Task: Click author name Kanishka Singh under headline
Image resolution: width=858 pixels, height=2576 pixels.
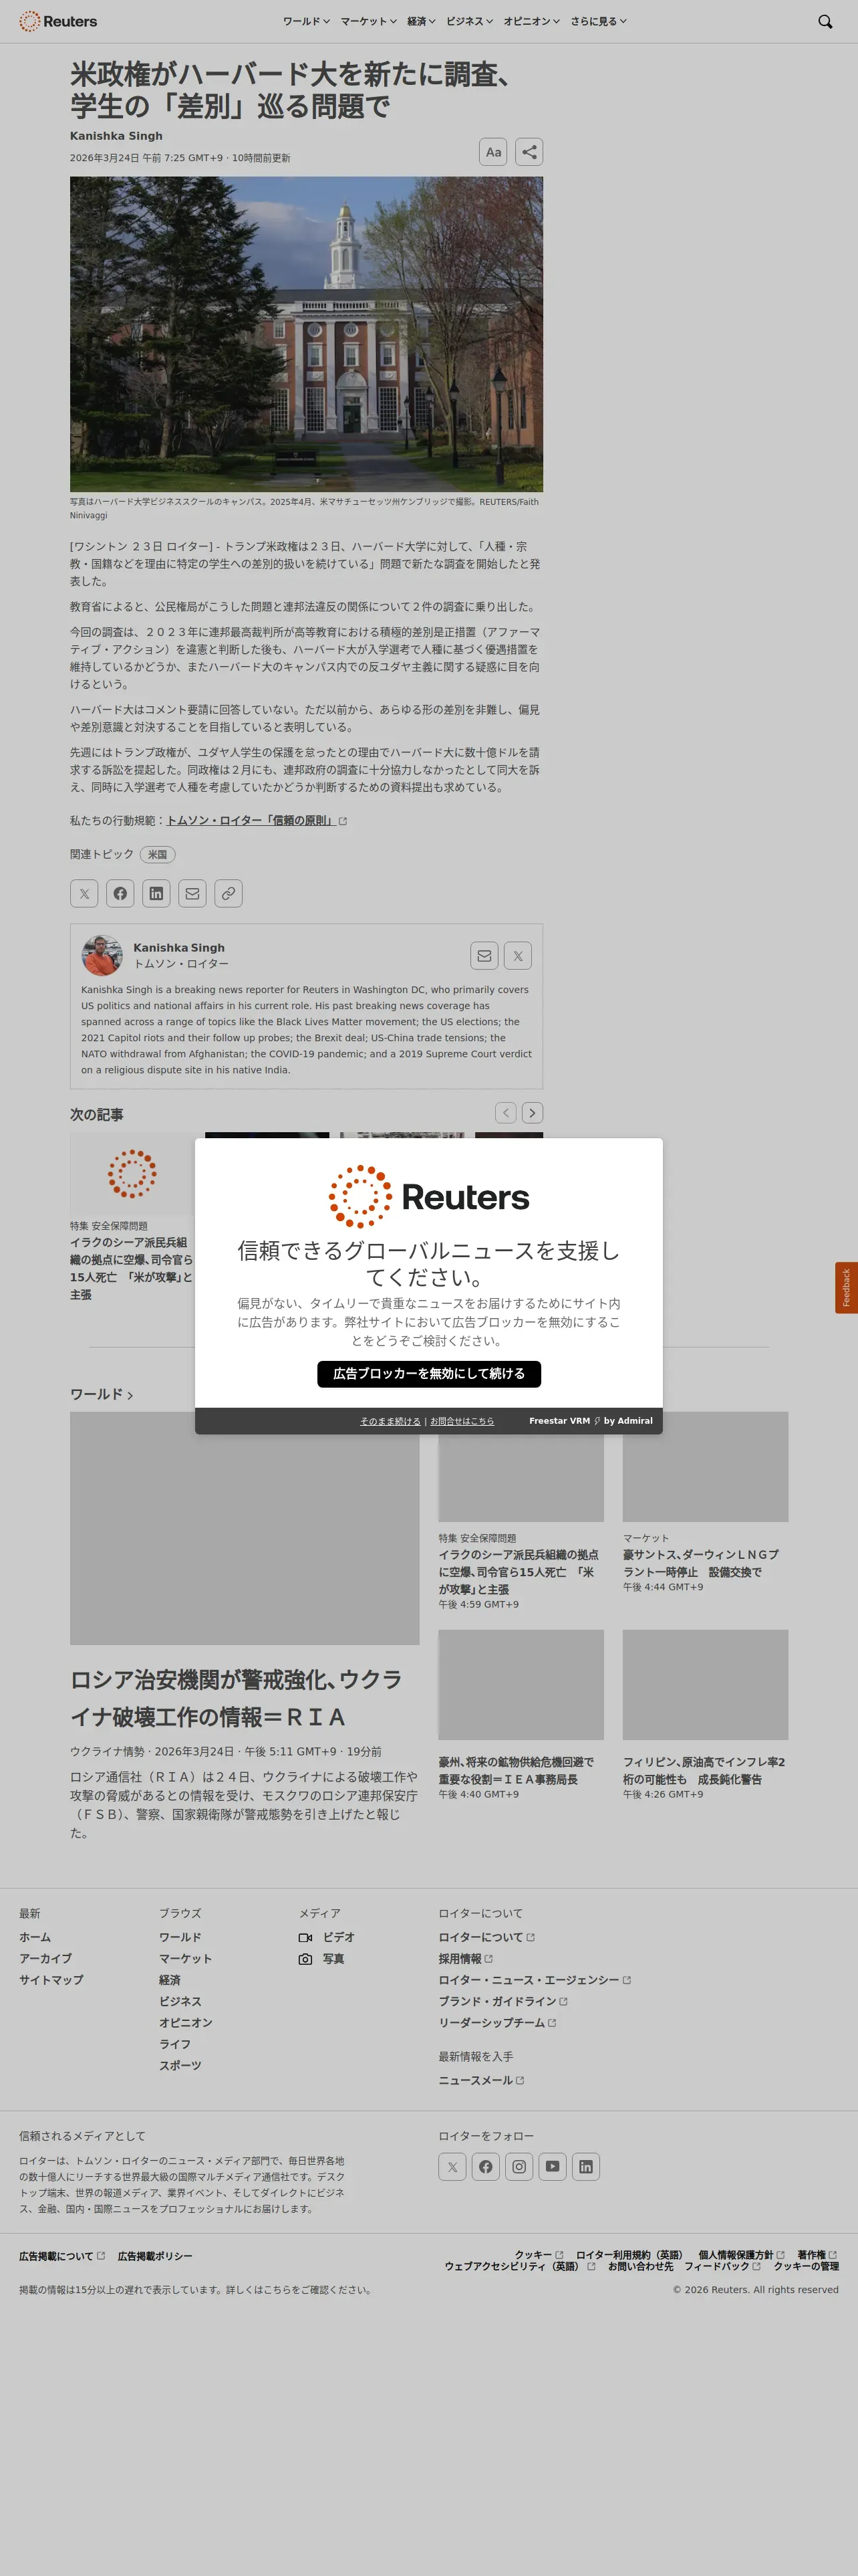Action: (116, 135)
